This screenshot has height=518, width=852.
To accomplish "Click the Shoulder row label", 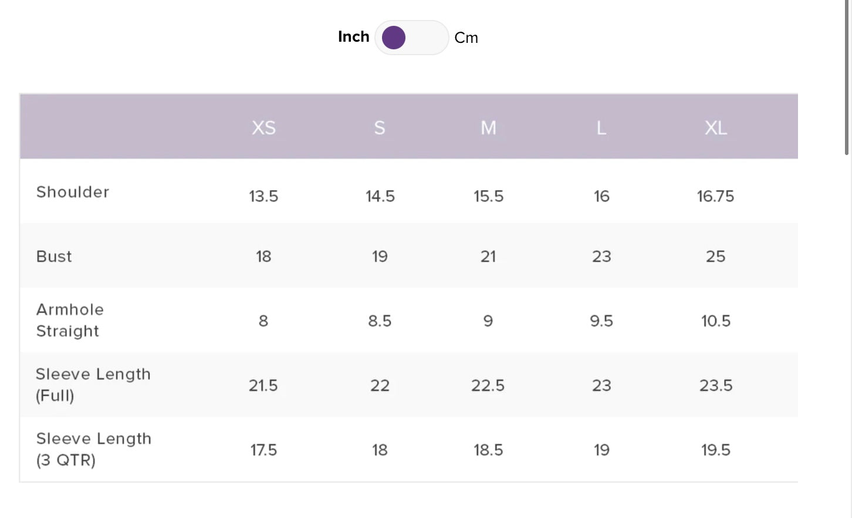I will (x=73, y=192).
